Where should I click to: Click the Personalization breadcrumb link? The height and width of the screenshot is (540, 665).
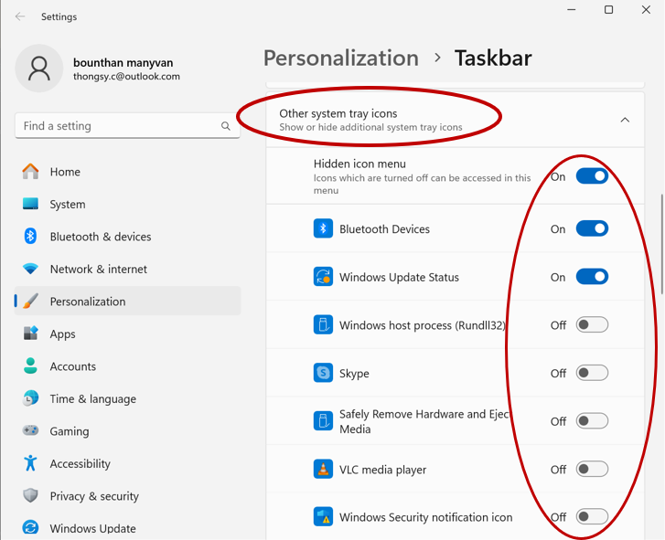340,58
